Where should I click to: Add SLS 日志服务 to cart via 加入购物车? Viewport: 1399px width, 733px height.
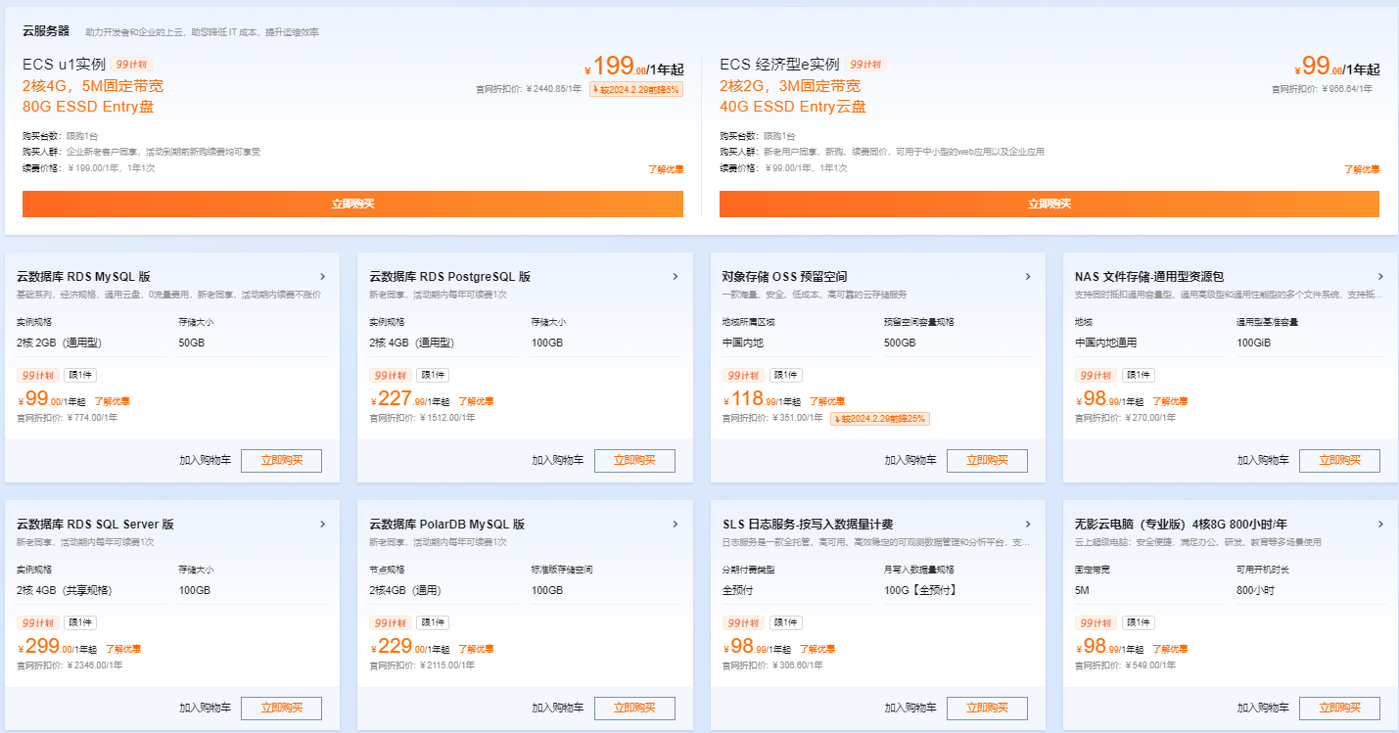tap(910, 708)
